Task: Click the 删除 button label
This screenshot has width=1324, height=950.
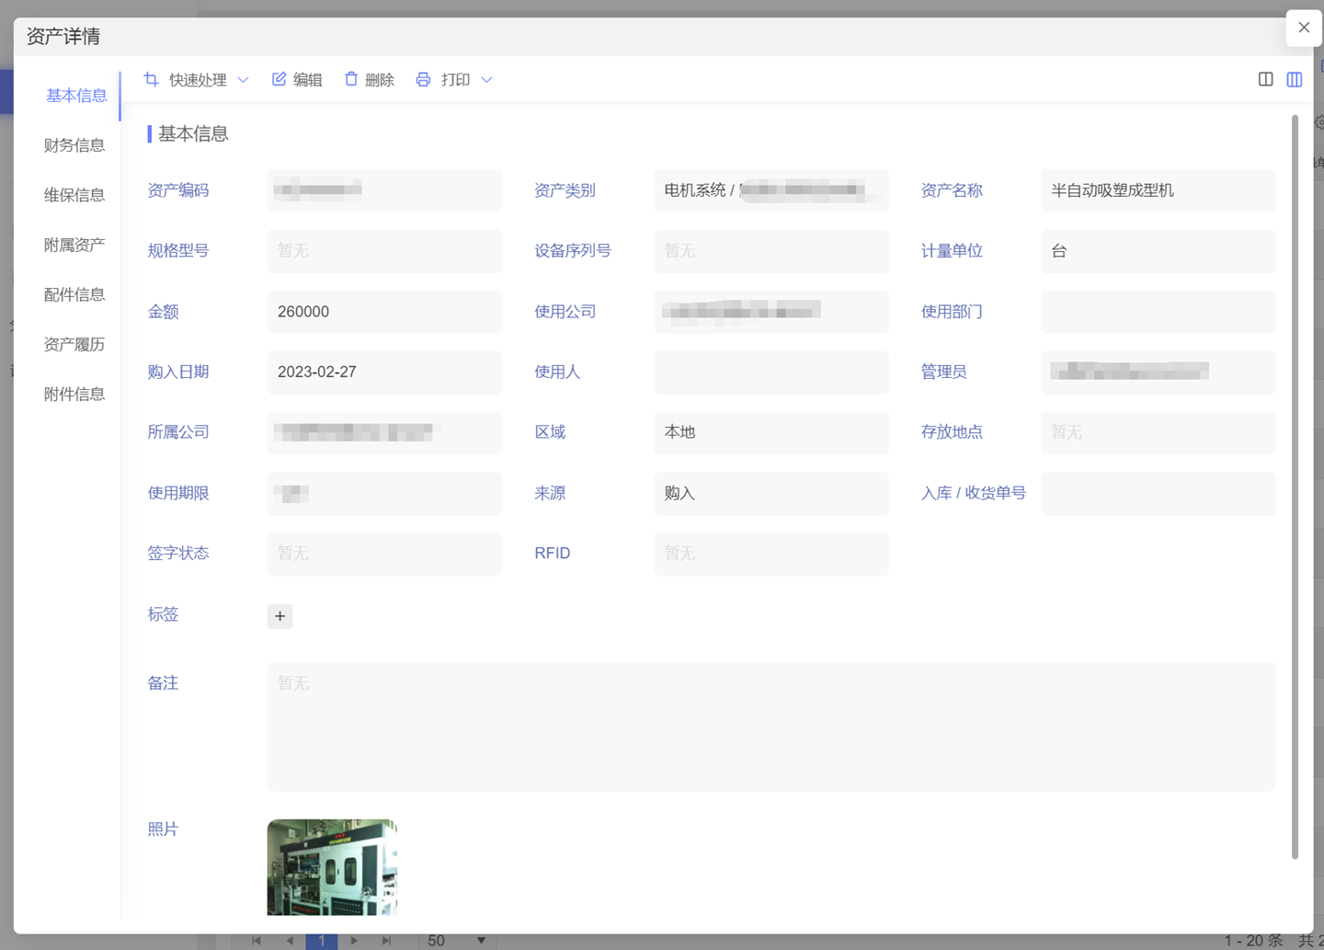Action: pos(380,80)
